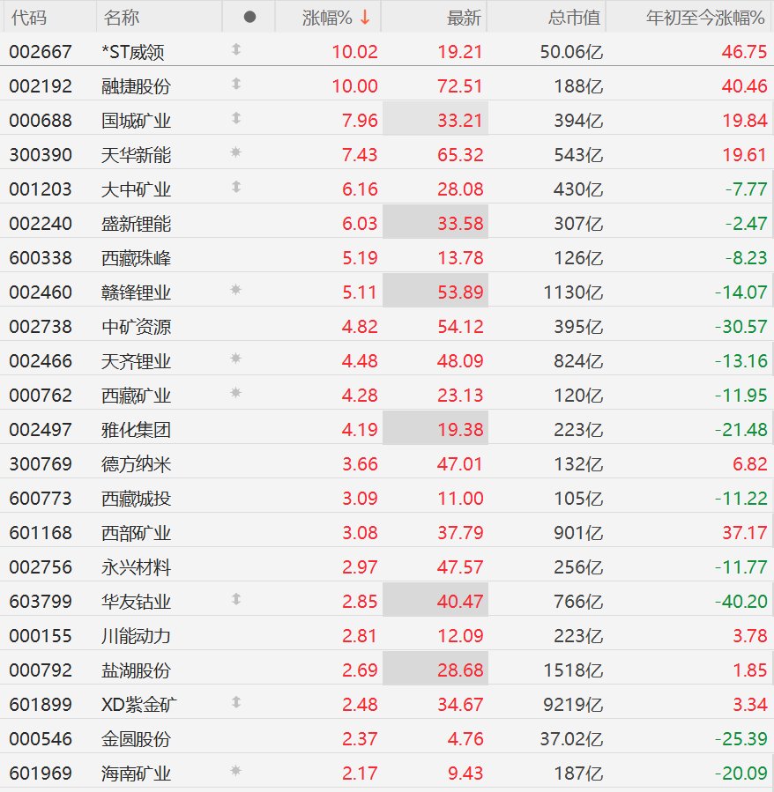The image size is (774, 792).
Task: Click market cap 9219亿
Action: pos(573,705)
